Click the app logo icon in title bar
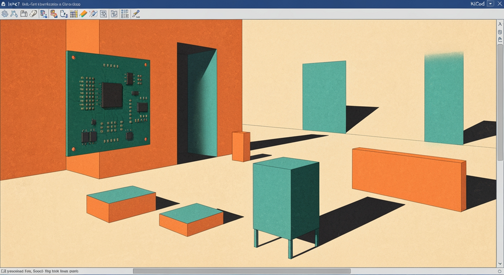The height and width of the screenshot is (275, 504). pos(3,4)
